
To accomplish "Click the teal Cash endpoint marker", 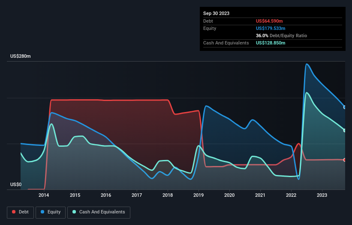I will click(345, 130).
